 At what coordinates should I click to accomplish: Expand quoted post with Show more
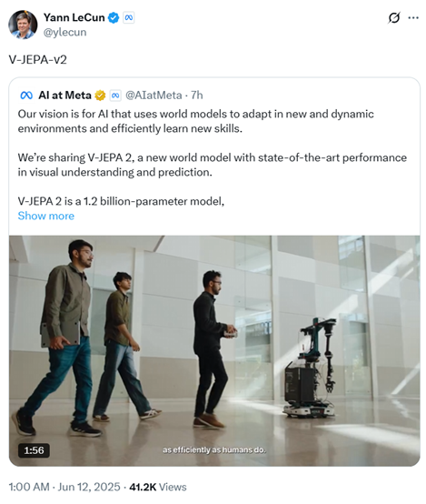tap(46, 216)
